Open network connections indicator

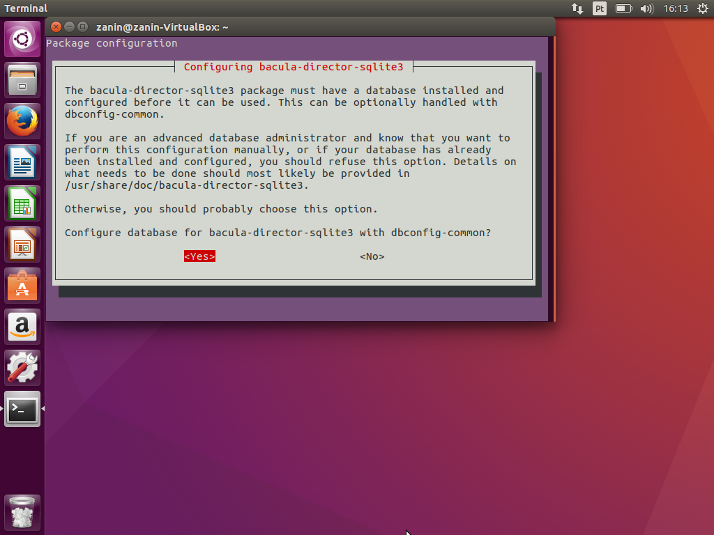click(577, 8)
